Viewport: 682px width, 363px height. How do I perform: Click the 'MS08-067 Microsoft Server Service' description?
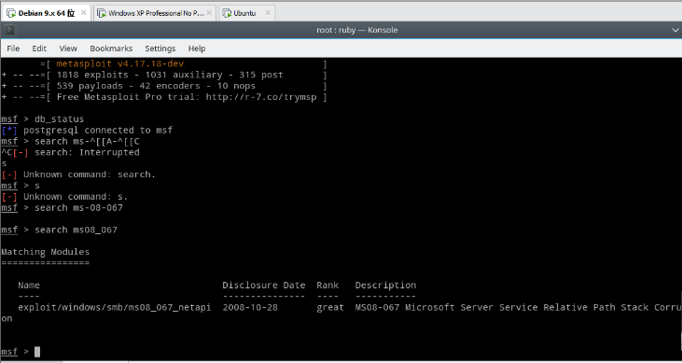pyautogui.click(x=519, y=307)
